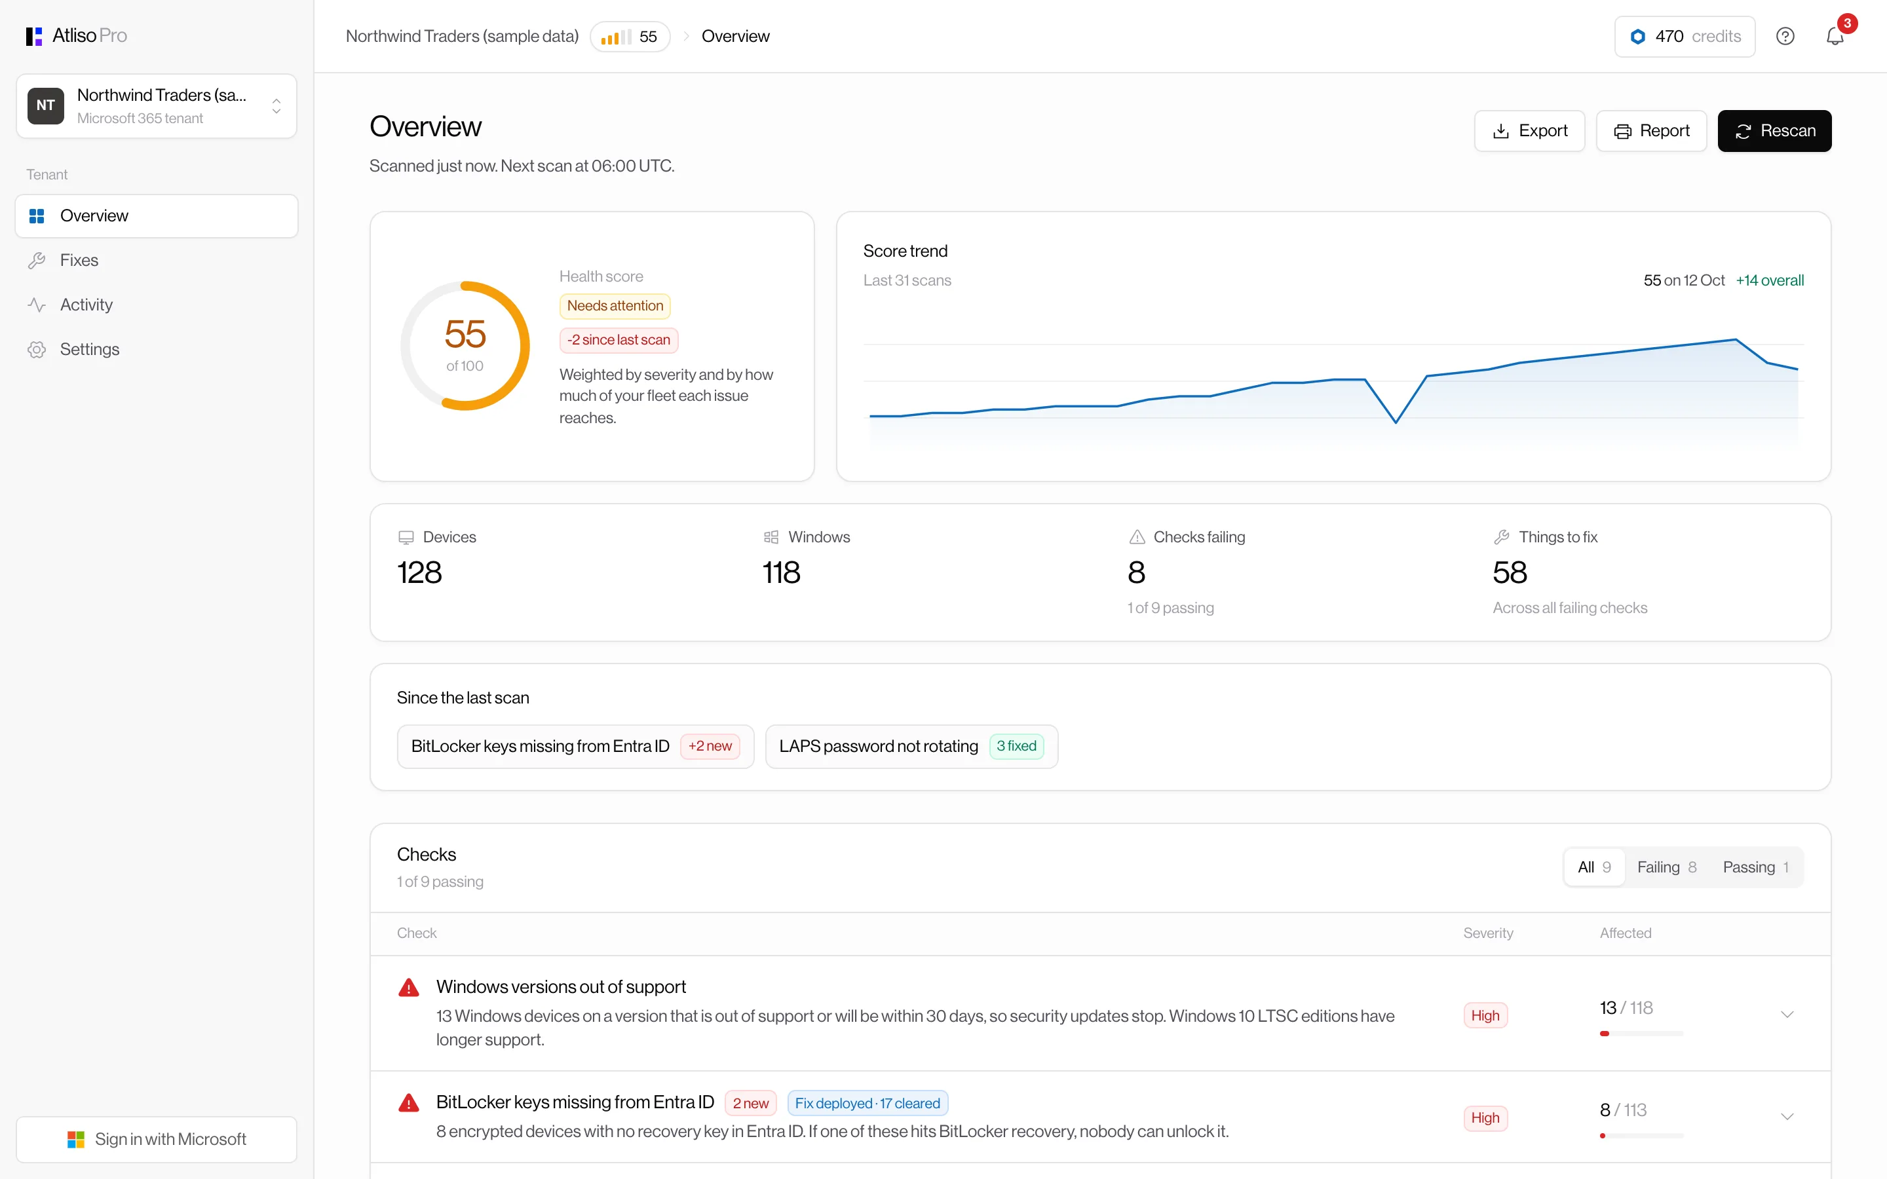Filter checks by Passing
Image resolution: width=1887 pixels, height=1179 pixels.
click(x=1756, y=867)
